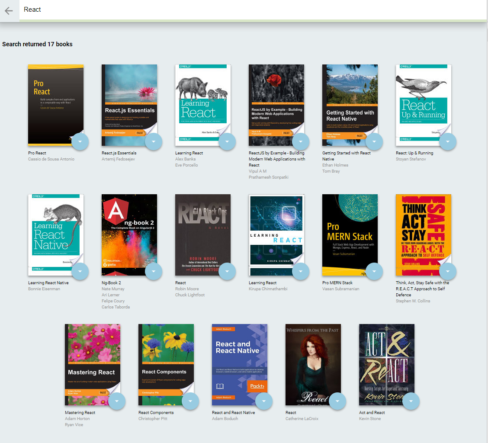This screenshot has height=443, width=488.
Task: Click author name 'Cassio de Sousa Antonio'
Action: [x=51, y=159]
